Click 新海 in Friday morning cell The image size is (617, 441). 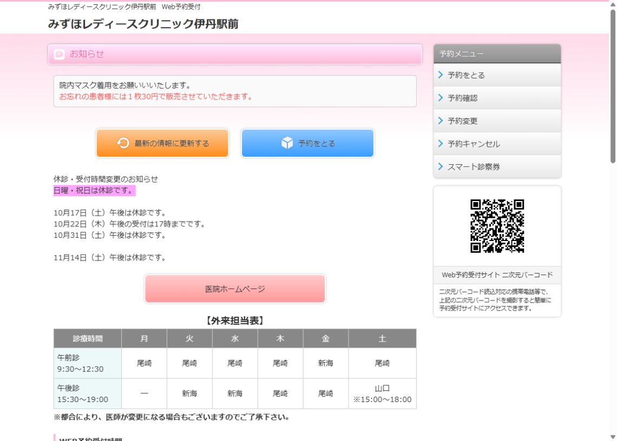point(325,363)
